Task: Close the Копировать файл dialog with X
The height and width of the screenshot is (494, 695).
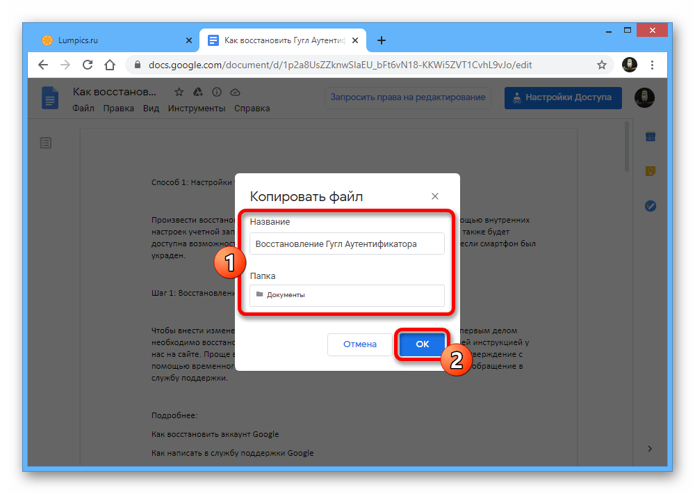Action: click(435, 197)
